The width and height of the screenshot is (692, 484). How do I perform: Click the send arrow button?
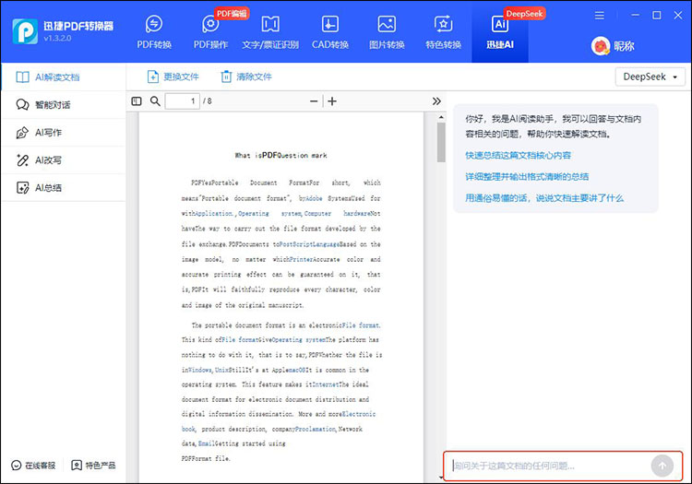pyautogui.click(x=662, y=466)
